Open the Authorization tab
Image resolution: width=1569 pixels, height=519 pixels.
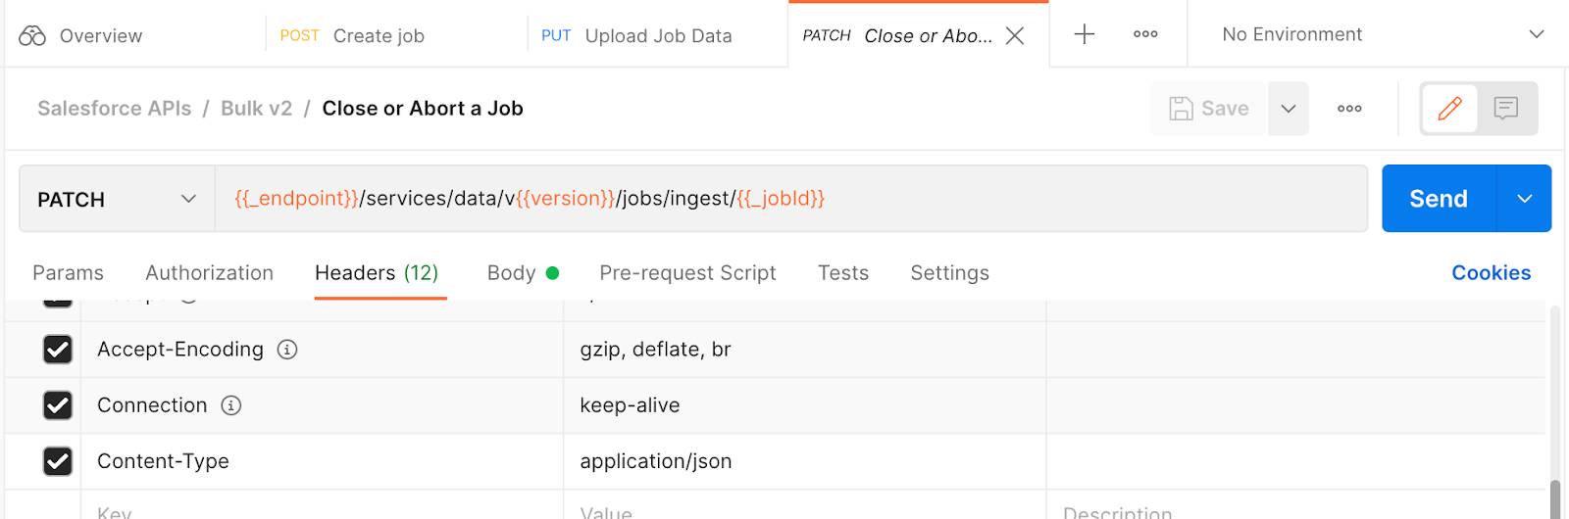209,273
